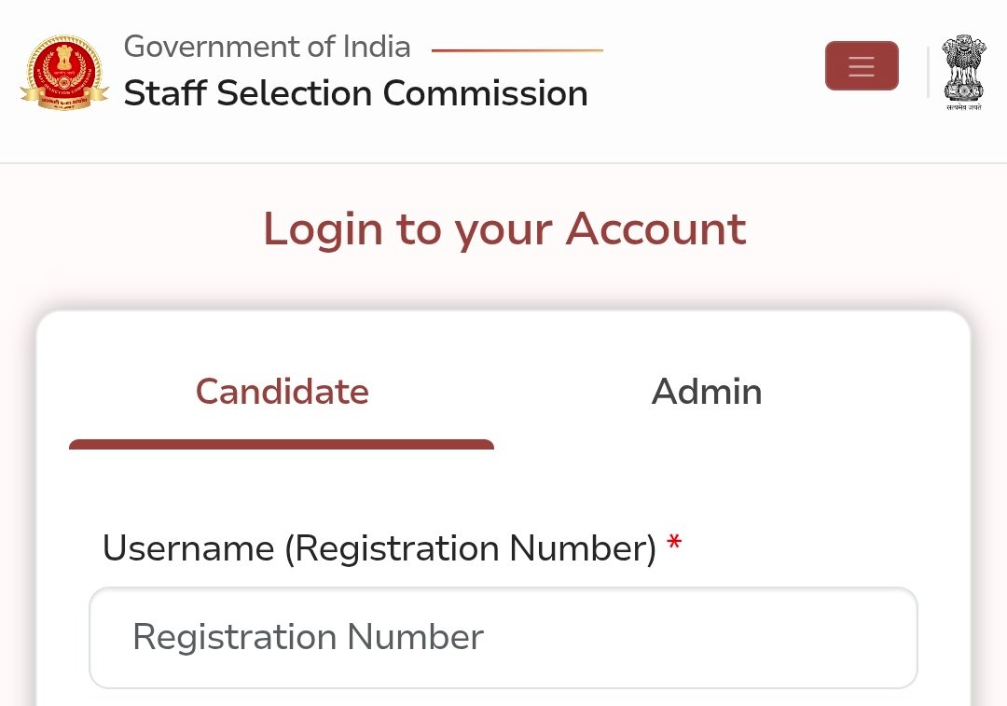The width and height of the screenshot is (1007, 706).
Task: Click the white login card's top edge
Action: pos(504,311)
